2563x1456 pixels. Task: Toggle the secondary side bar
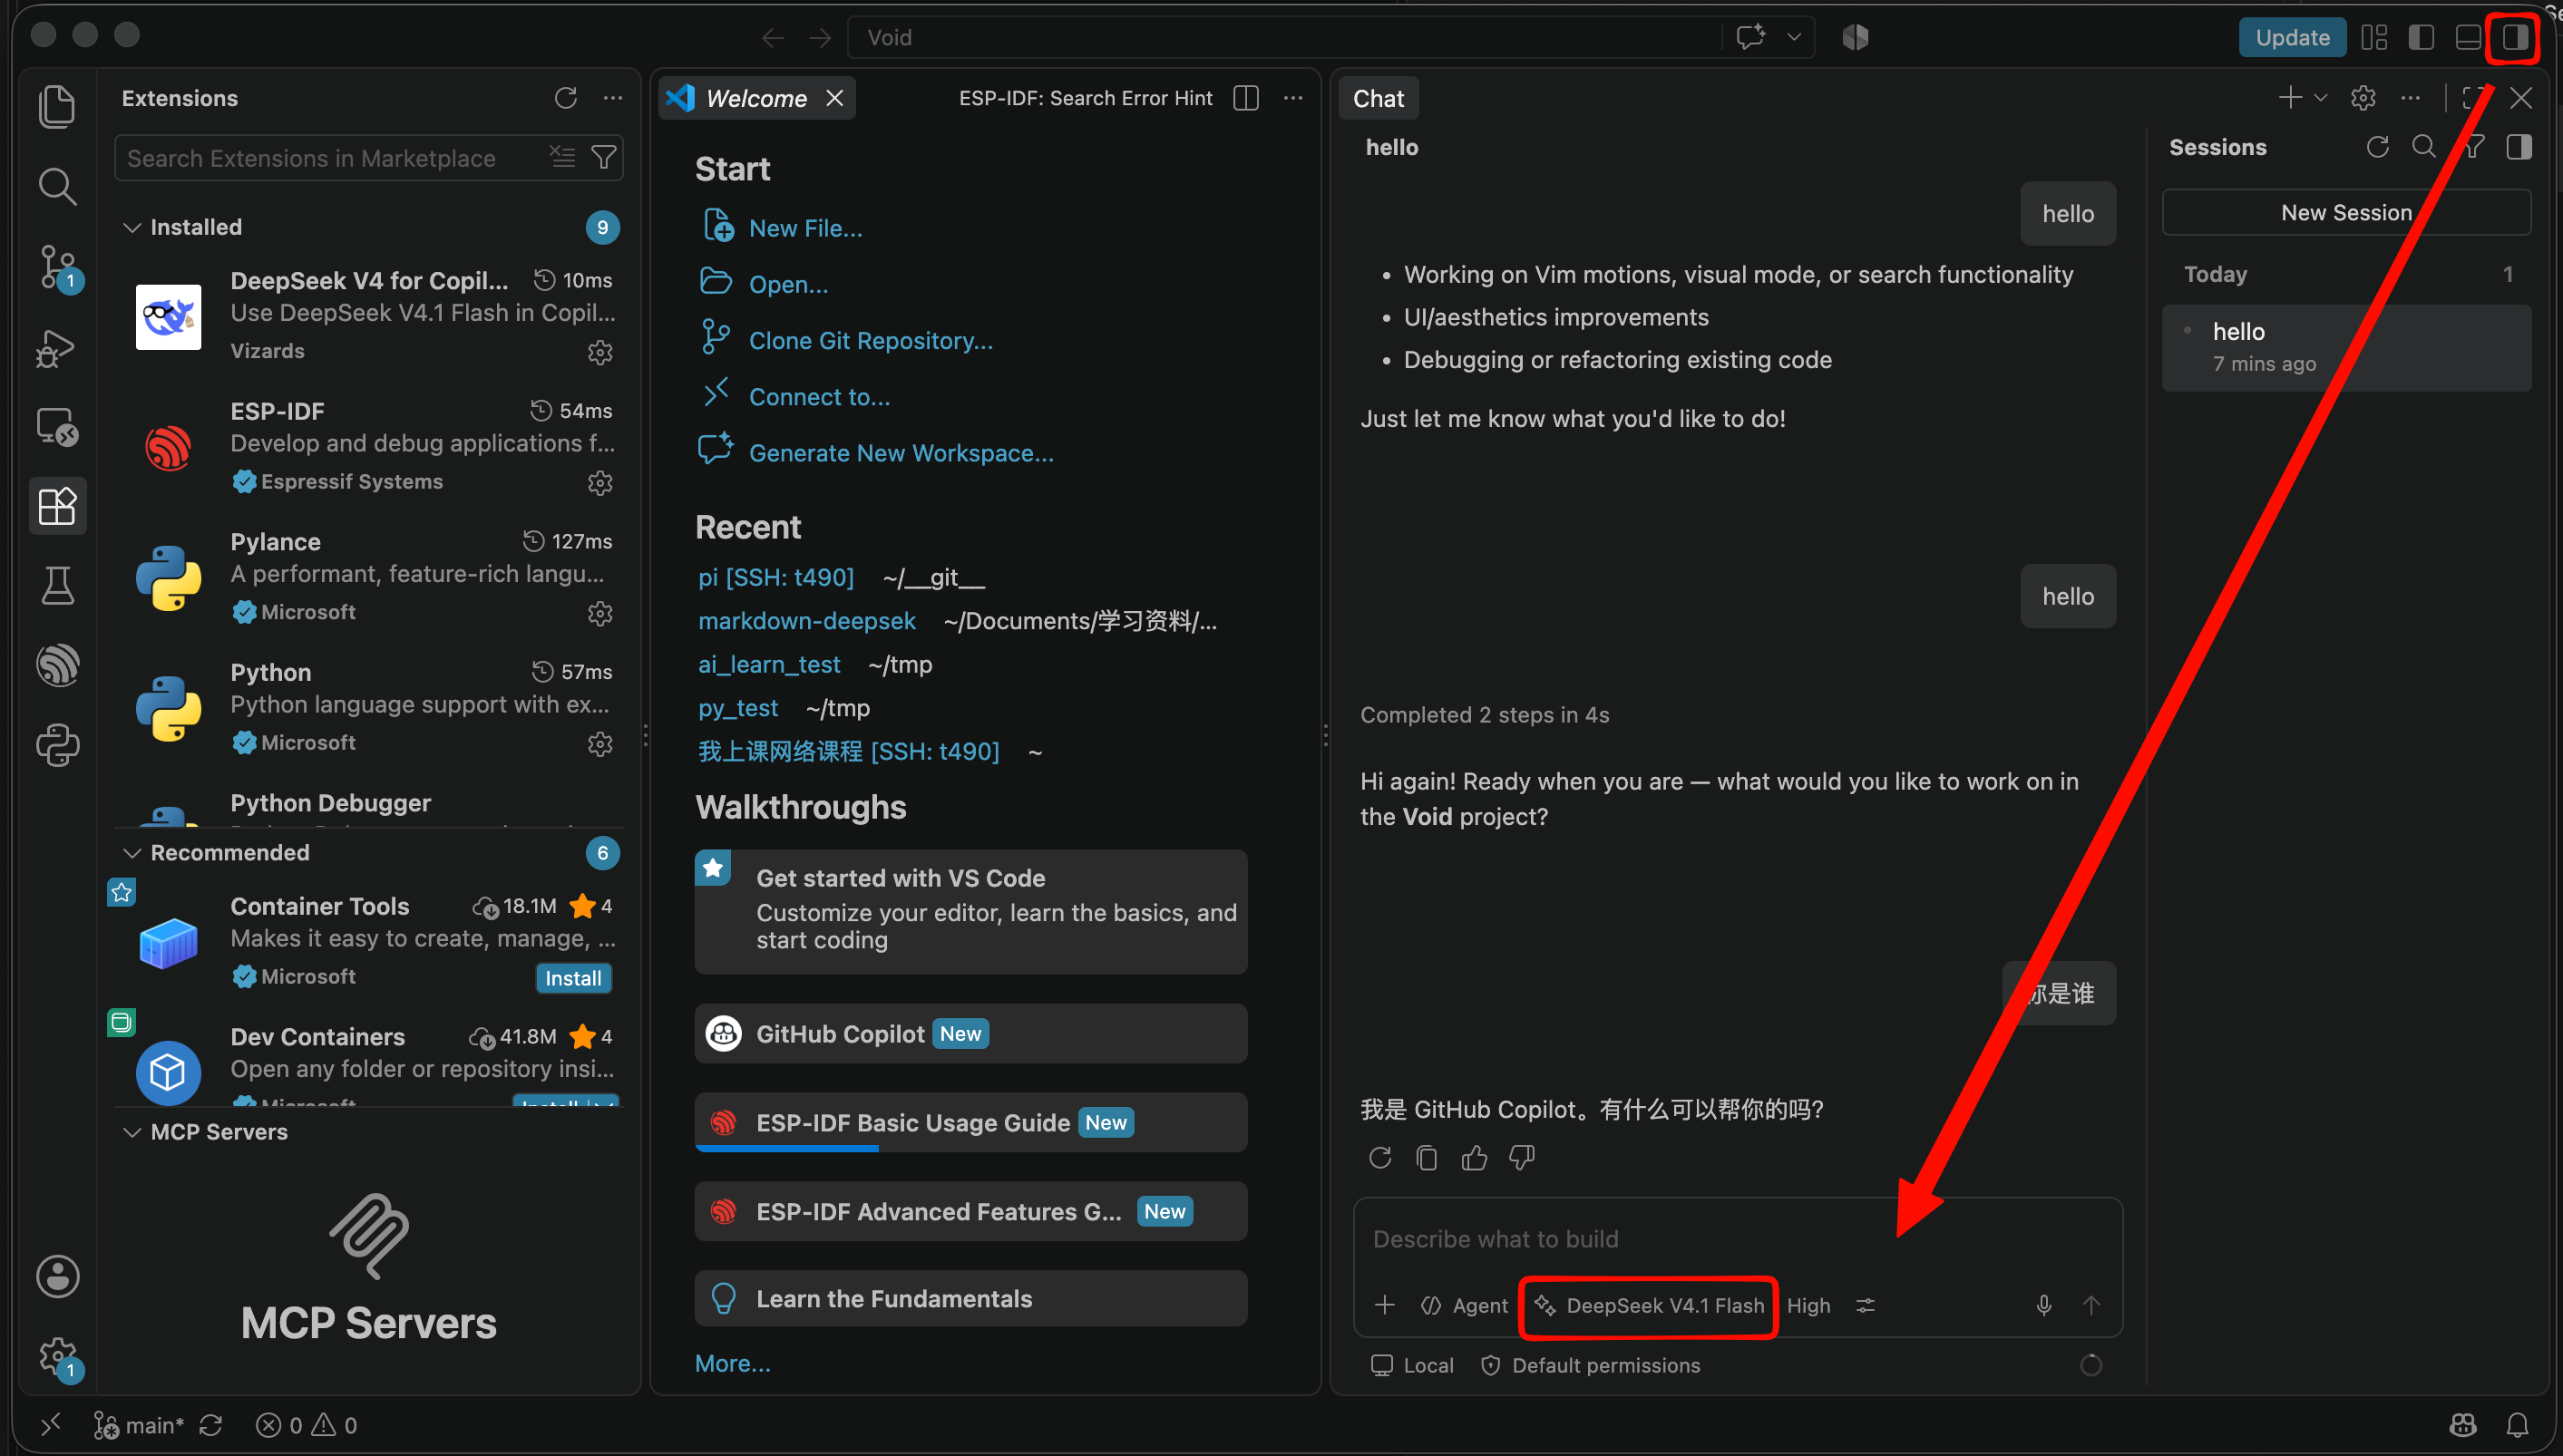[x=2515, y=37]
